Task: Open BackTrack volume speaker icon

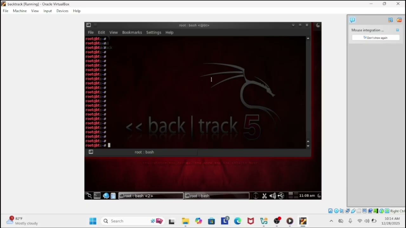Action: pos(272,196)
